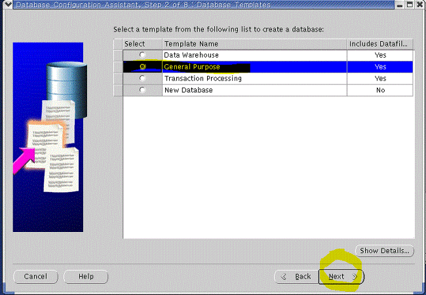Click the Yes cell for Data Warehouse
426x295 pixels.
[380, 55]
